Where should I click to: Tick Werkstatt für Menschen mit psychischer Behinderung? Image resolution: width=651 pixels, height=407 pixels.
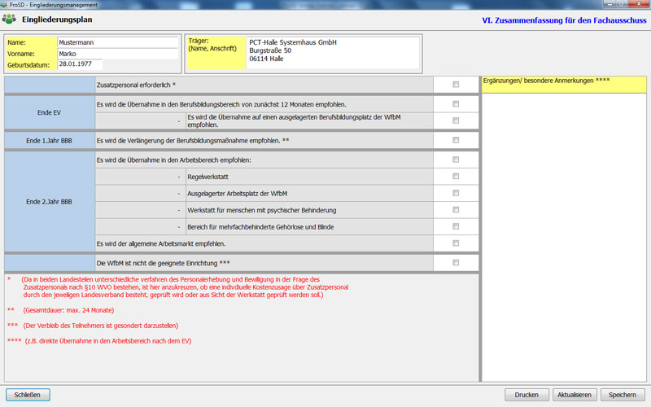click(456, 210)
